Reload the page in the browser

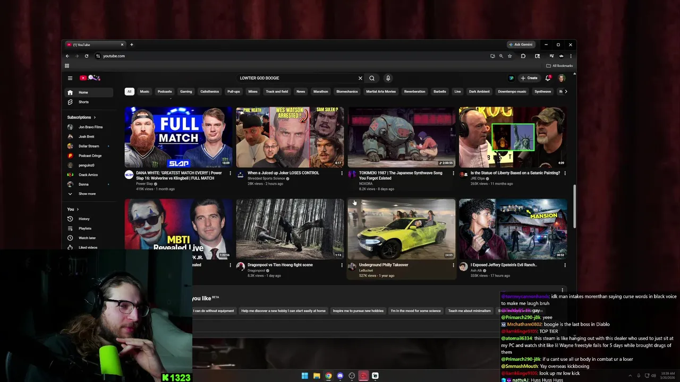pyautogui.click(x=86, y=56)
